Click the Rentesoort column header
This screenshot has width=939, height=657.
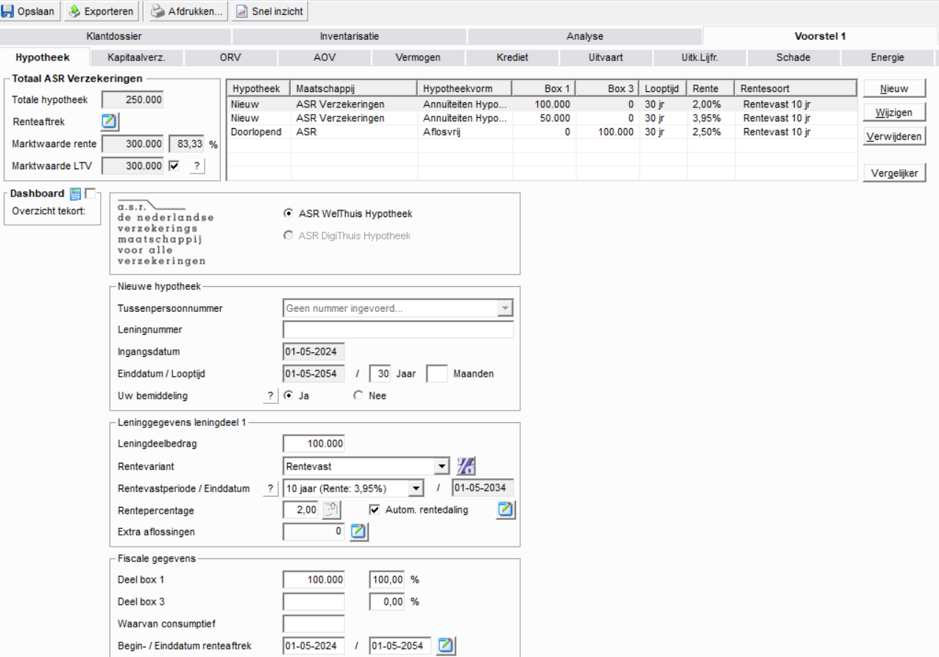pos(798,88)
